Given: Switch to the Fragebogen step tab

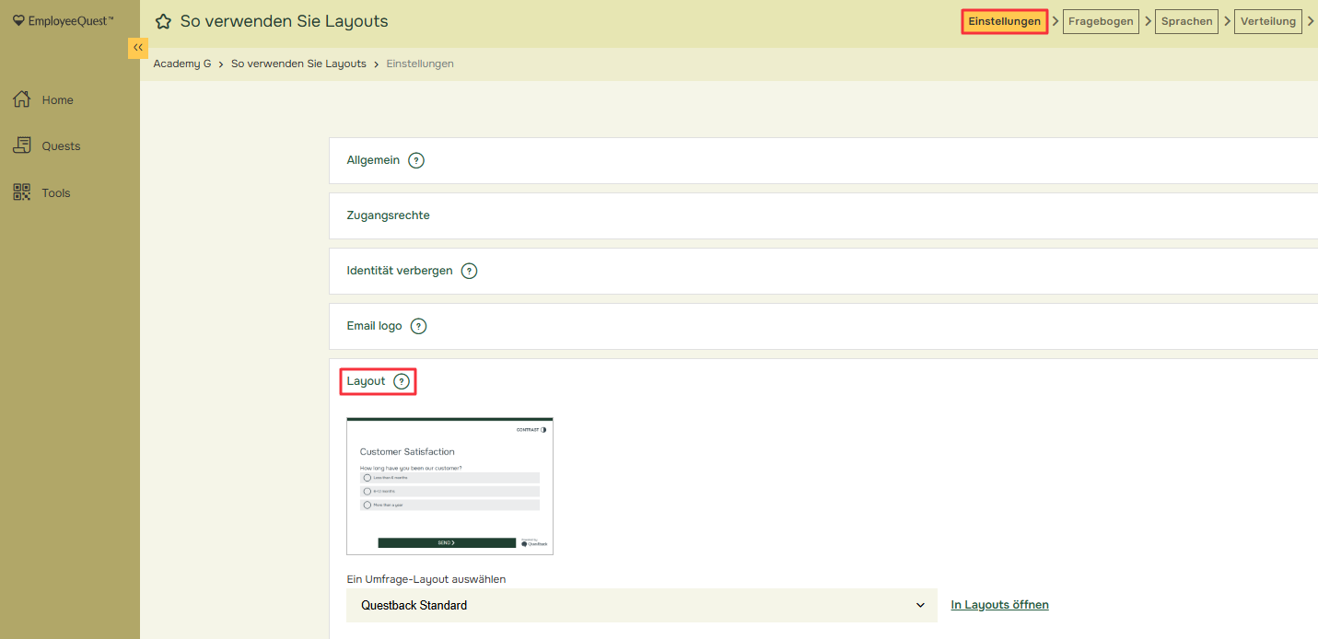Looking at the screenshot, I should [x=1101, y=21].
